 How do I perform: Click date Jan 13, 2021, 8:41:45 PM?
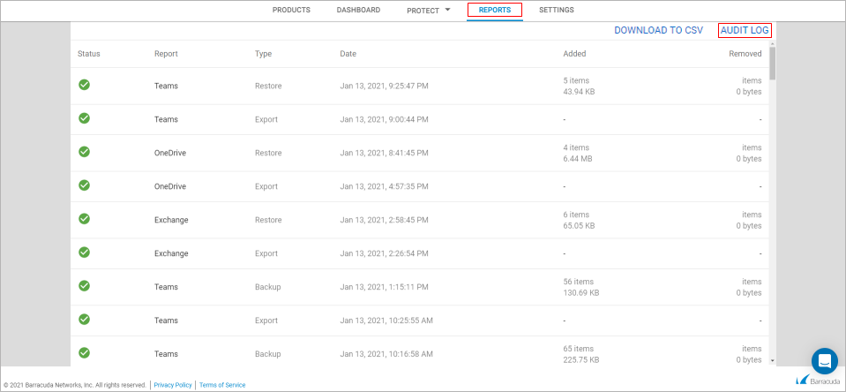pyautogui.click(x=384, y=153)
